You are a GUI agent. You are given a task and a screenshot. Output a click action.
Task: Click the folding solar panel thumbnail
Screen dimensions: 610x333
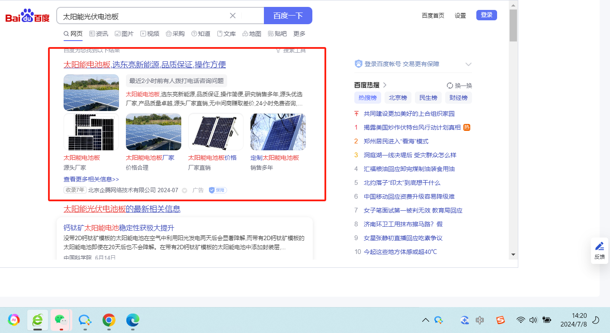pos(215,132)
